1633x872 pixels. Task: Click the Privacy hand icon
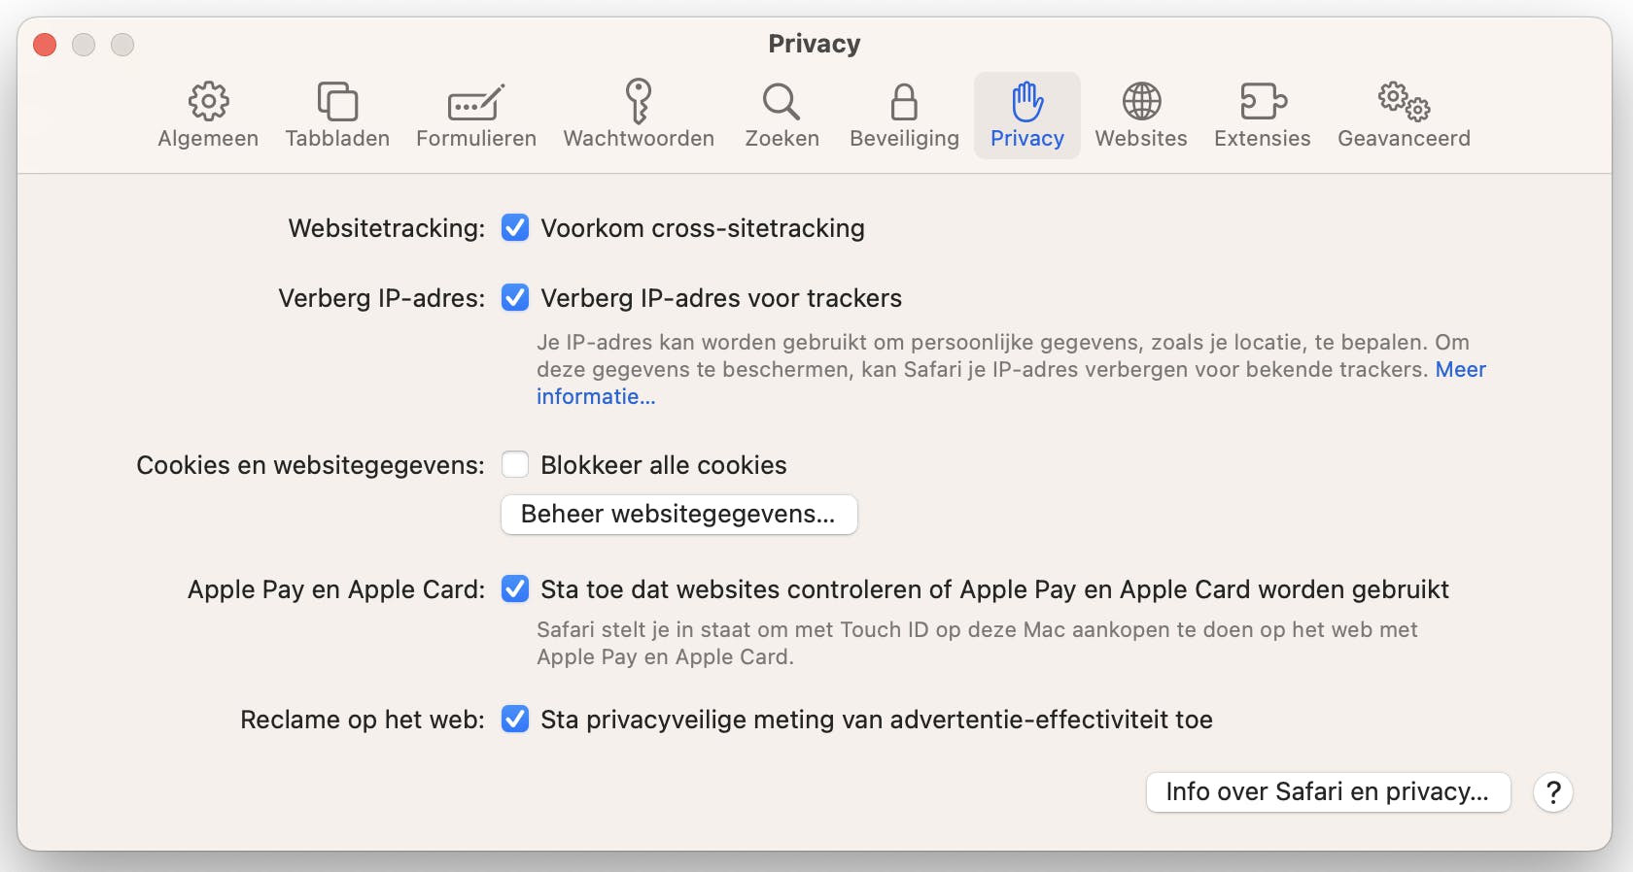pos(1027,101)
